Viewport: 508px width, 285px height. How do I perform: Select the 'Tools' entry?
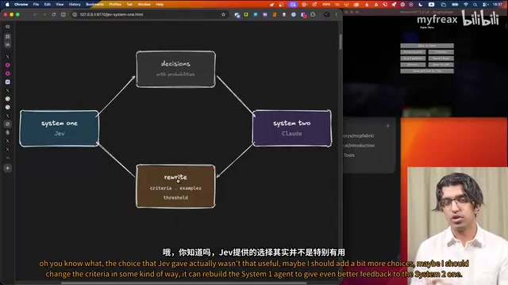[x=349, y=155]
